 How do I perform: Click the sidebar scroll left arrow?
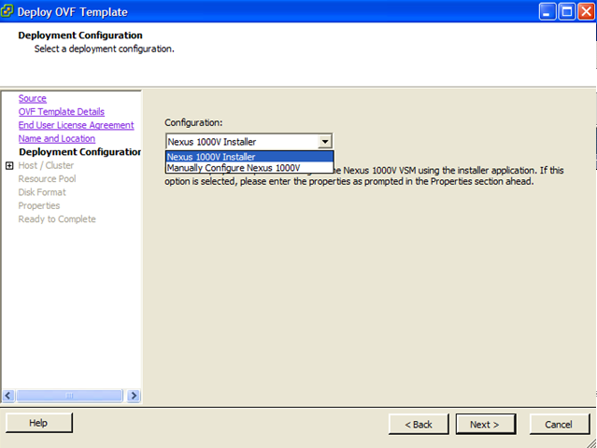click(8, 396)
